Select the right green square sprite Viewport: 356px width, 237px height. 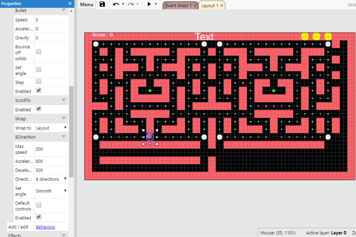274,91
